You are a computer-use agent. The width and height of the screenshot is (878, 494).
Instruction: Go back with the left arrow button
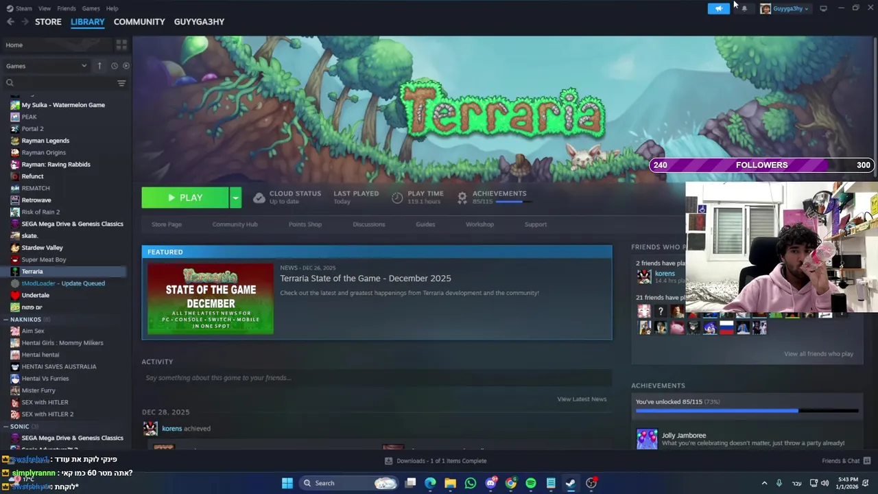(x=10, y=22)
